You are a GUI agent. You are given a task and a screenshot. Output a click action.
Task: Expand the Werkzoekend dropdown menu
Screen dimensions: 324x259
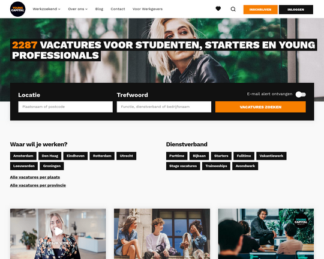[x=46, y=9]
